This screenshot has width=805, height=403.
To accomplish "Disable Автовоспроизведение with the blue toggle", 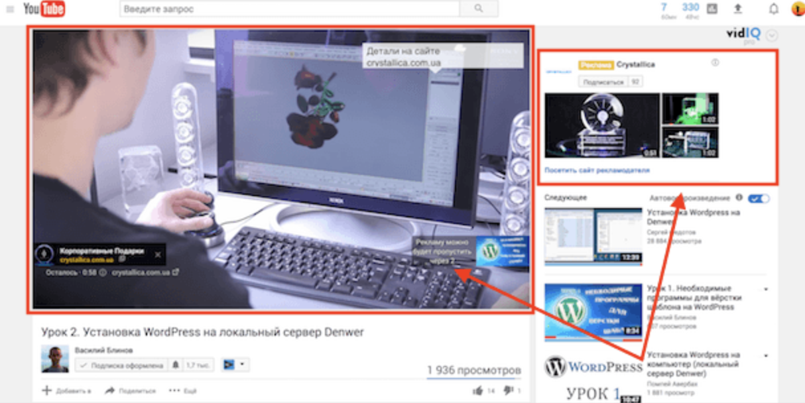I will coord(758,198).
